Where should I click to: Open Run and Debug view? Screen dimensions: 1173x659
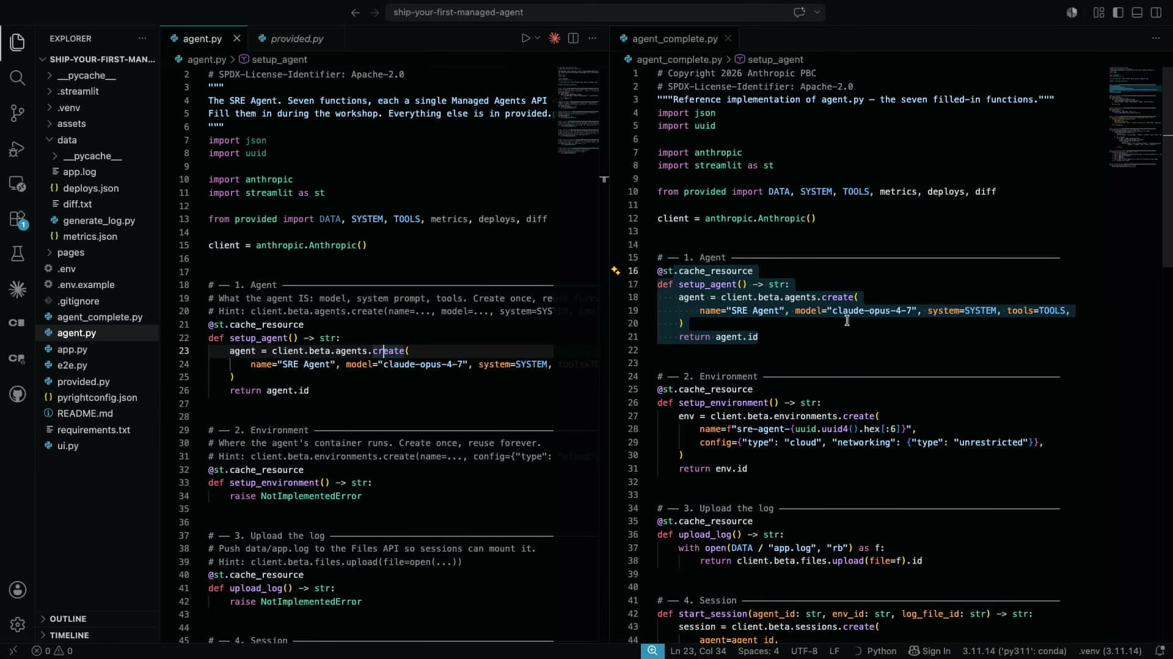pyautogui.click(x=17, y=148)
